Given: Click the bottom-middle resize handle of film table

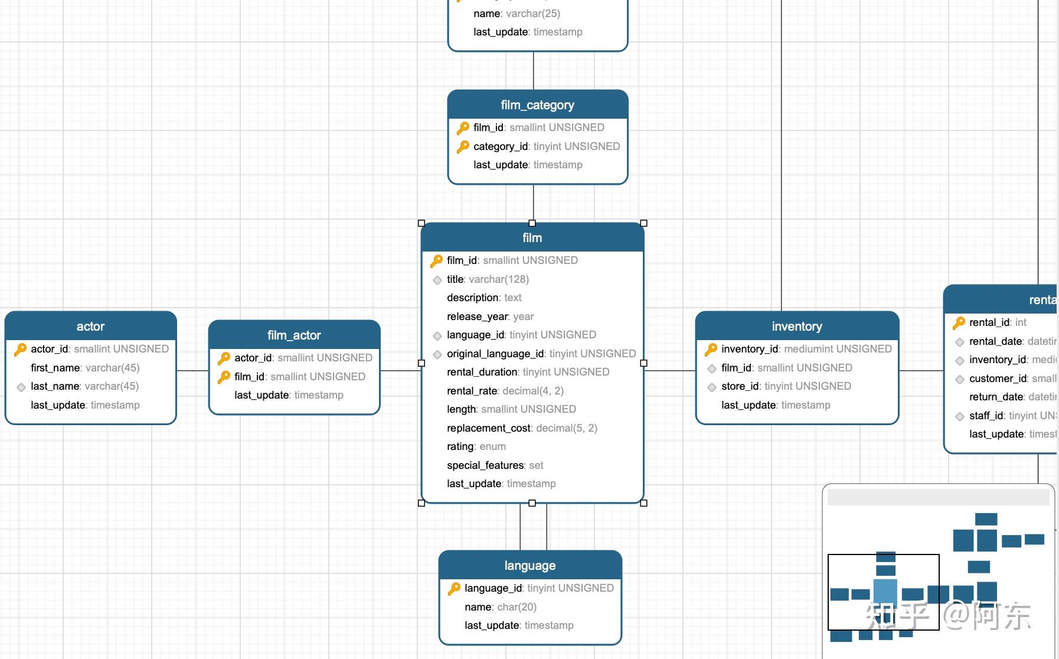Looking at the screenshot, I should coord(532,503).
